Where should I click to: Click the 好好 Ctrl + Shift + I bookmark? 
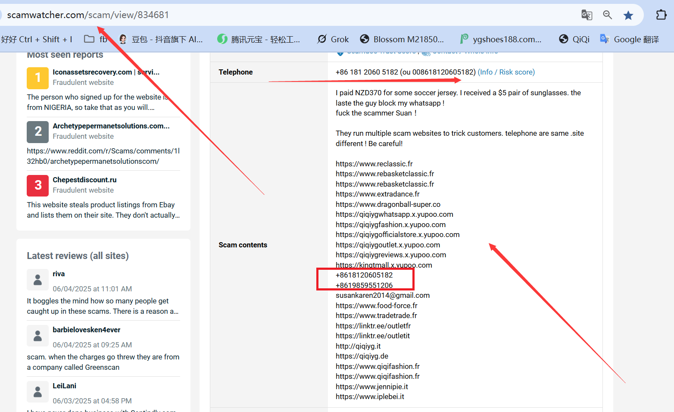coord(37,39)
